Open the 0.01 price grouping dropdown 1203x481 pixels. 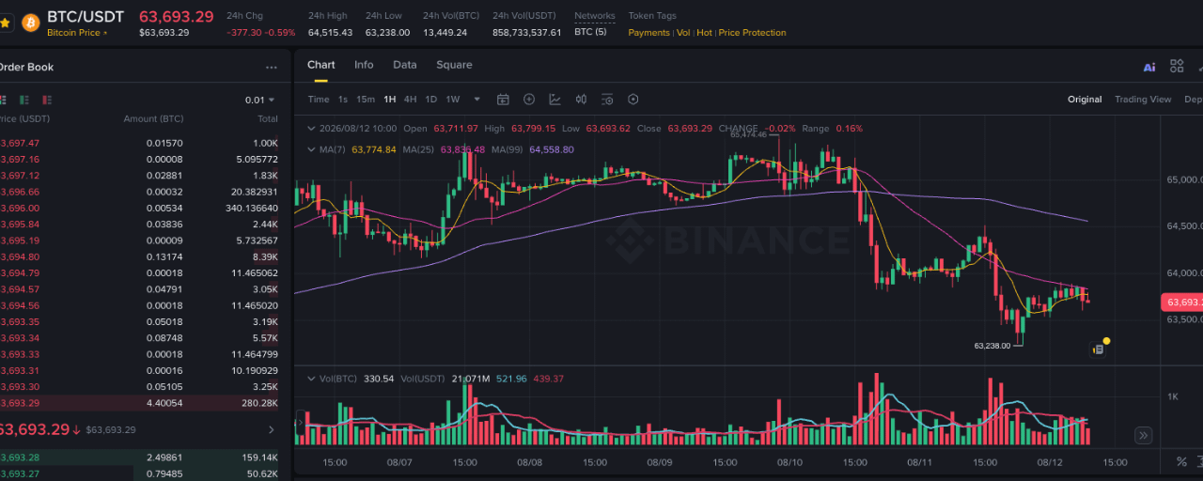click(x=260, y=101)
